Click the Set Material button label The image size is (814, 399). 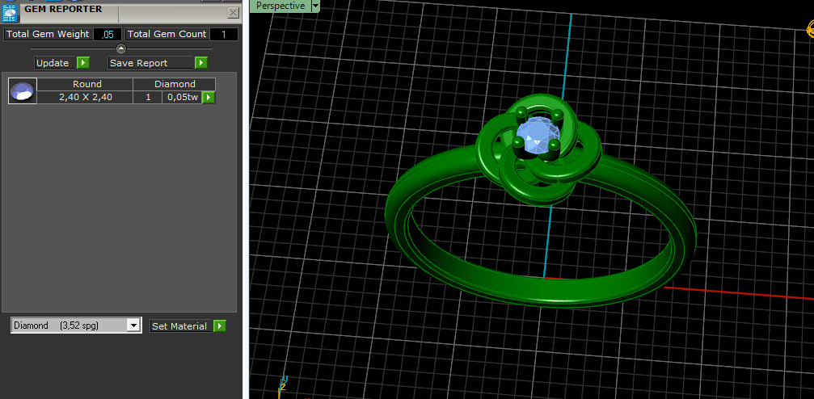(x=181, y=325)
